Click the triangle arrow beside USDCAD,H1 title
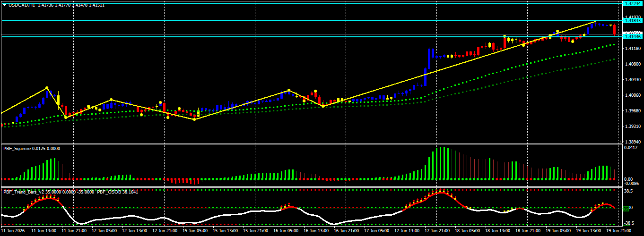 tap(5, 5)
